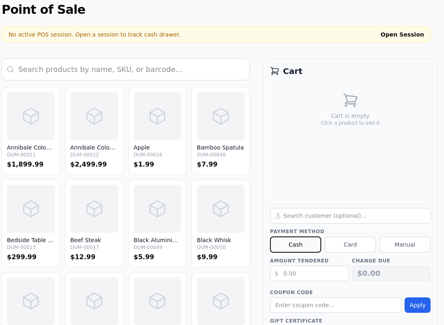Open a POS session
This screenshot has width=444, height=325.
(x=402, y=35)
